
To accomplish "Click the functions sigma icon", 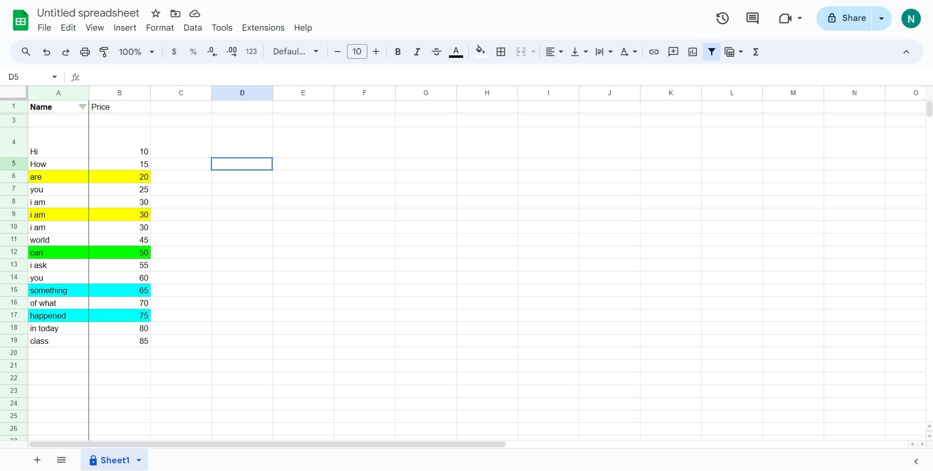I will tap(756, 52).
